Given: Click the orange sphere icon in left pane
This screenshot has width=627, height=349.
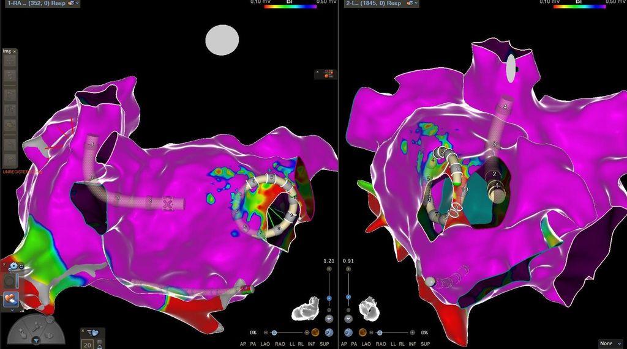Looking at the screenshot, I should click(315, 332).
